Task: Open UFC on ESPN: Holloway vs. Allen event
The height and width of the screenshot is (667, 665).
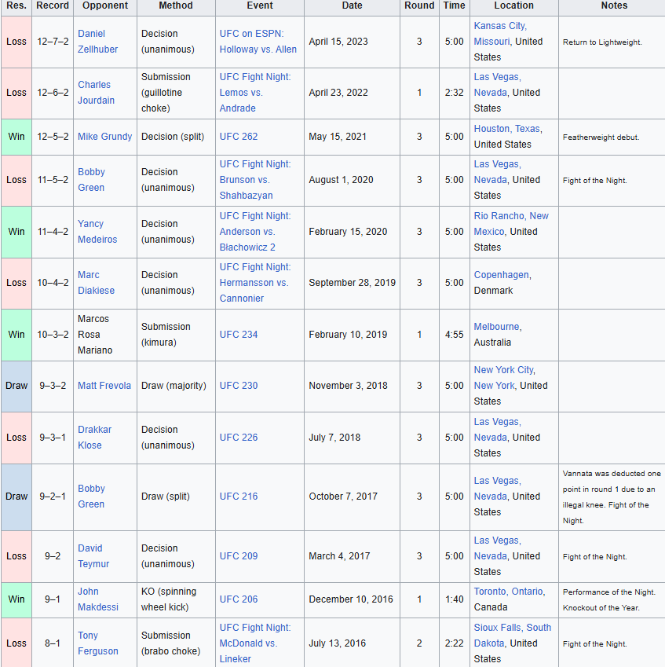Action: point(258,42)
